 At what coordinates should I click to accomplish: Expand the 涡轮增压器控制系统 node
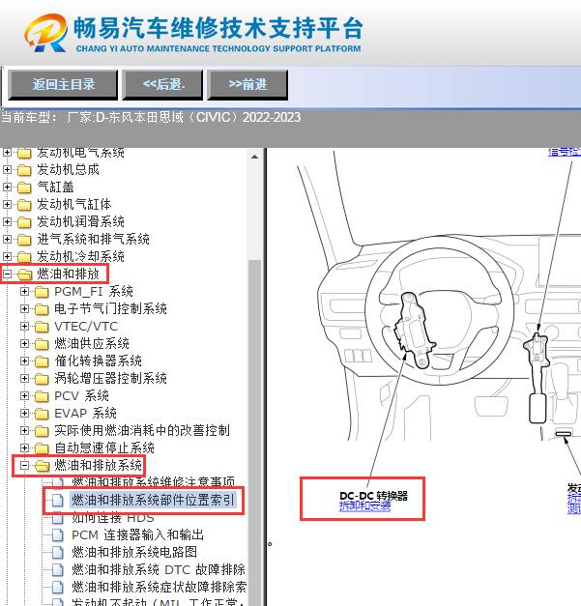tap(24, 378)
